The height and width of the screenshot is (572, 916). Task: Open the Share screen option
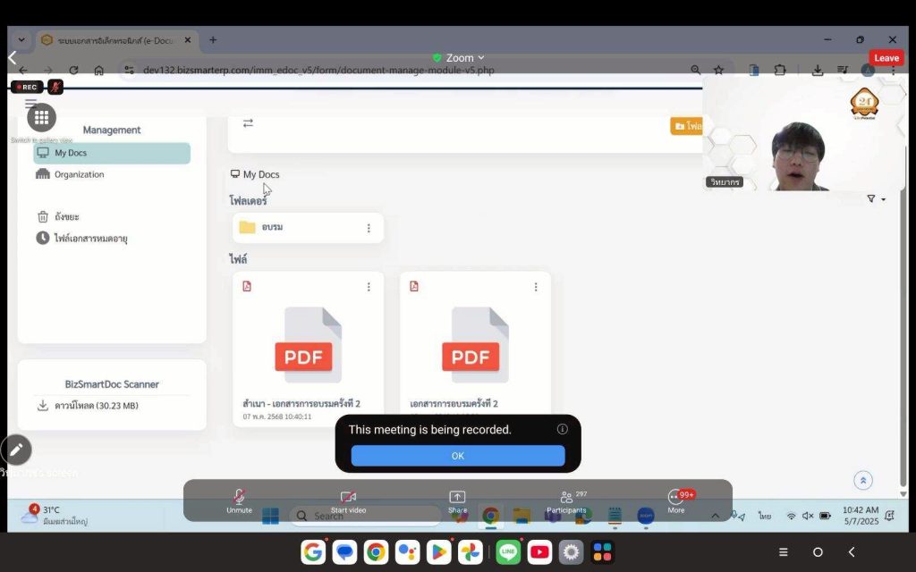(x=457, y=500)
